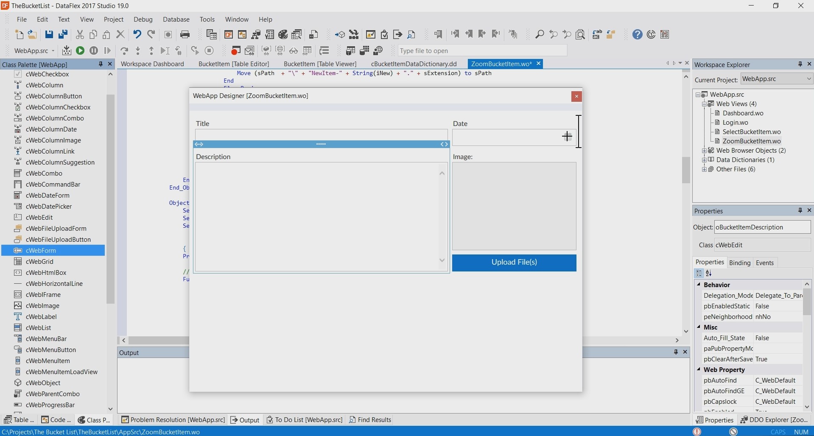
Task: Collapse the Behavior property group
Action: point(699,285)
